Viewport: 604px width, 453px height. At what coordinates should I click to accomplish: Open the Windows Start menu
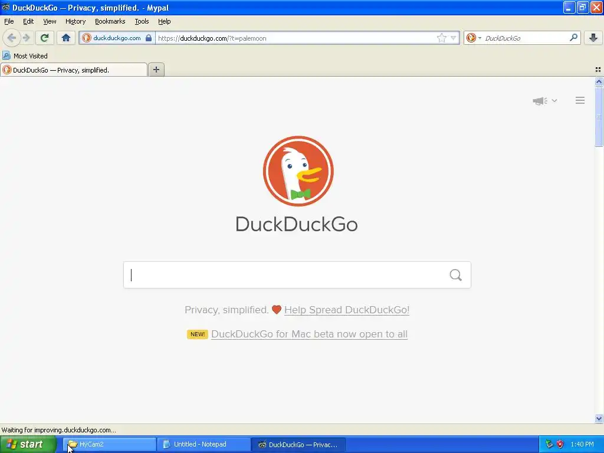28,445
